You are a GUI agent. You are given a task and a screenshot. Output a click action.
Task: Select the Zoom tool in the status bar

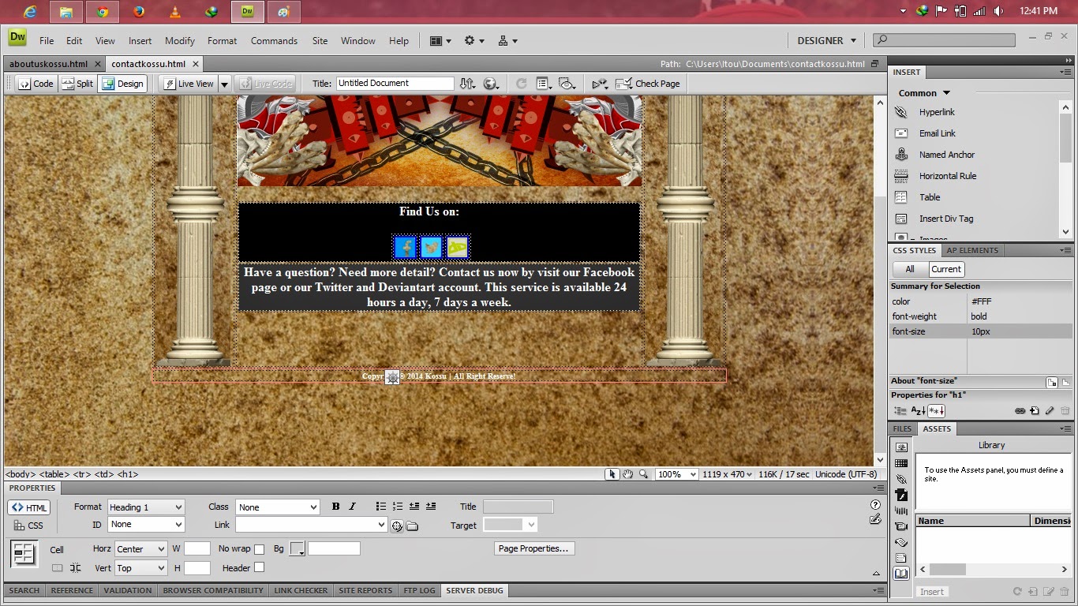pyautogui.click(x=644, y=474)
